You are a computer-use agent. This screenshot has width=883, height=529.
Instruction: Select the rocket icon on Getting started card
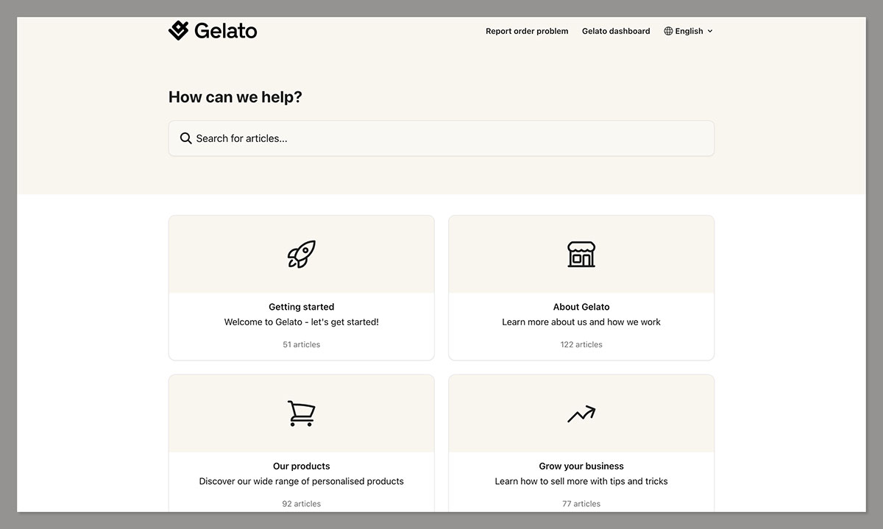click(301, 254)
